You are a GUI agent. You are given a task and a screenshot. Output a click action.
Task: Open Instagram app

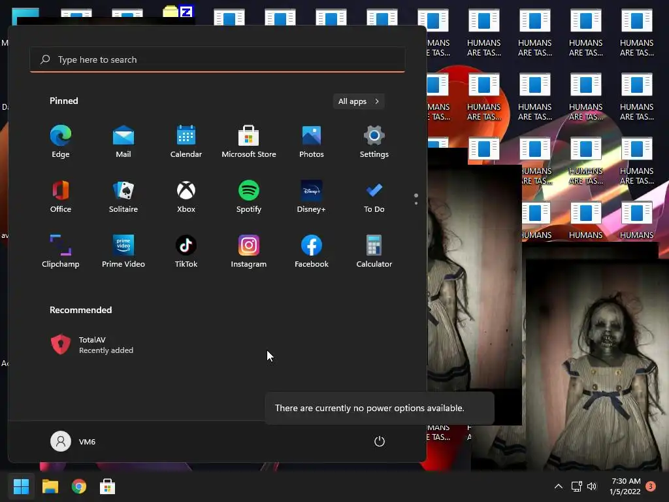[x=249, y=252]
